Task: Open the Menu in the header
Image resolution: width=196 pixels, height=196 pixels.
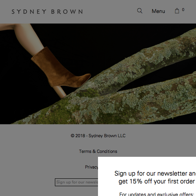Action: coord(158,11)
